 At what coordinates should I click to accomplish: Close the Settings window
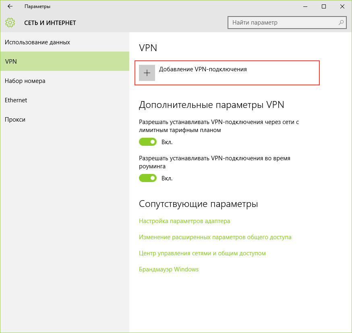[x=342, y=6]
